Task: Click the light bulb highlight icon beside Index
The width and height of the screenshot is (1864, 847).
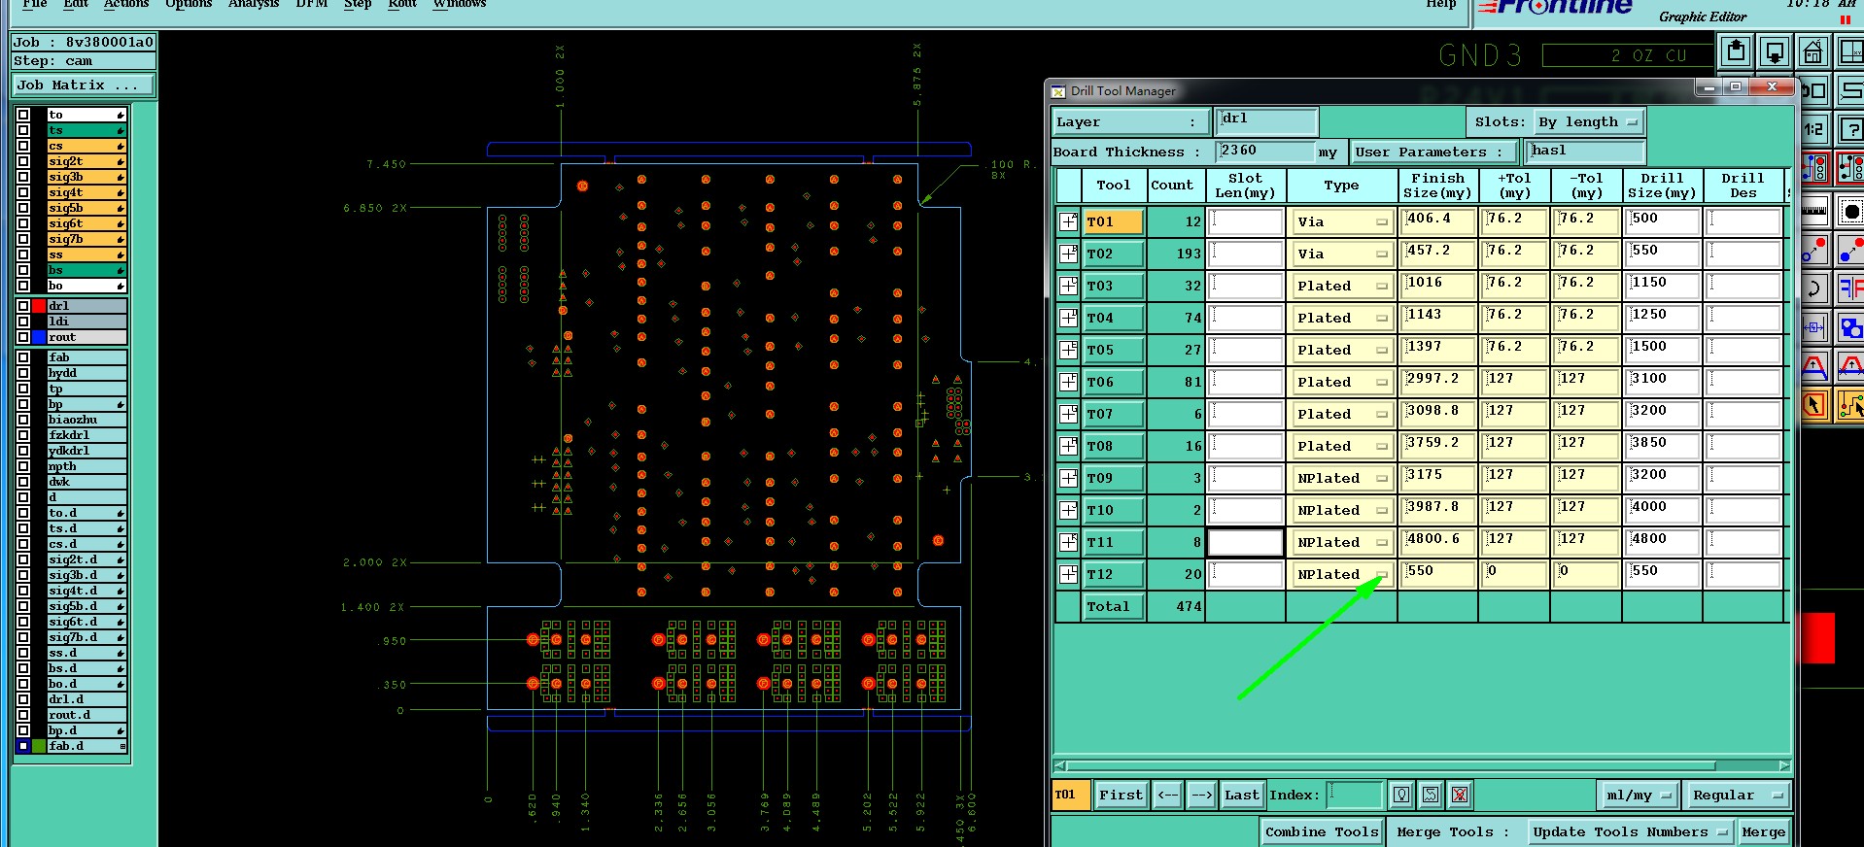Action: click(1400, 795)
